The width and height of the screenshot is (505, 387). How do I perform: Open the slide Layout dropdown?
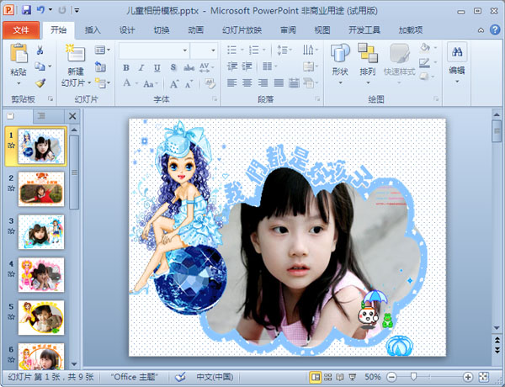coord(103,50)
